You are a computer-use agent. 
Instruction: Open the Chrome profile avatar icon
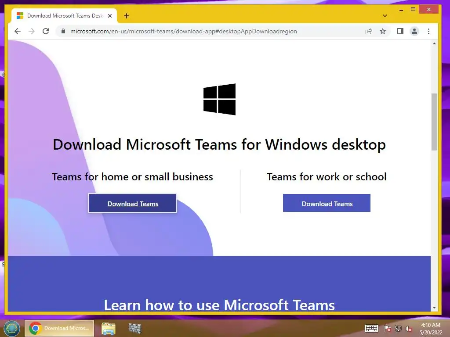(414, 31)
